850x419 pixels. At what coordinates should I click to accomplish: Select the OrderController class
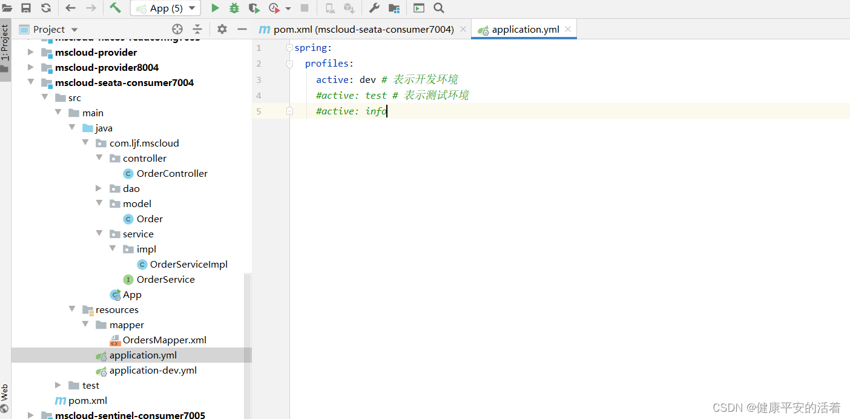[x=165, y=173]
